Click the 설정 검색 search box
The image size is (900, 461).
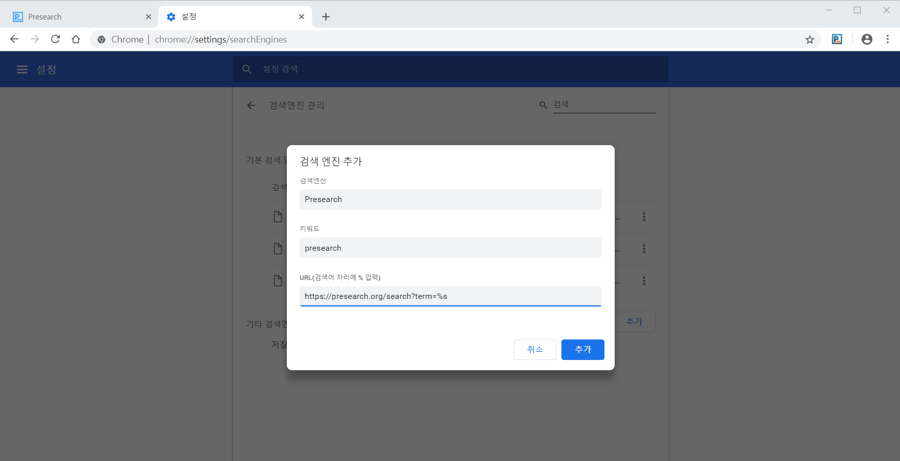click(451, 69)
